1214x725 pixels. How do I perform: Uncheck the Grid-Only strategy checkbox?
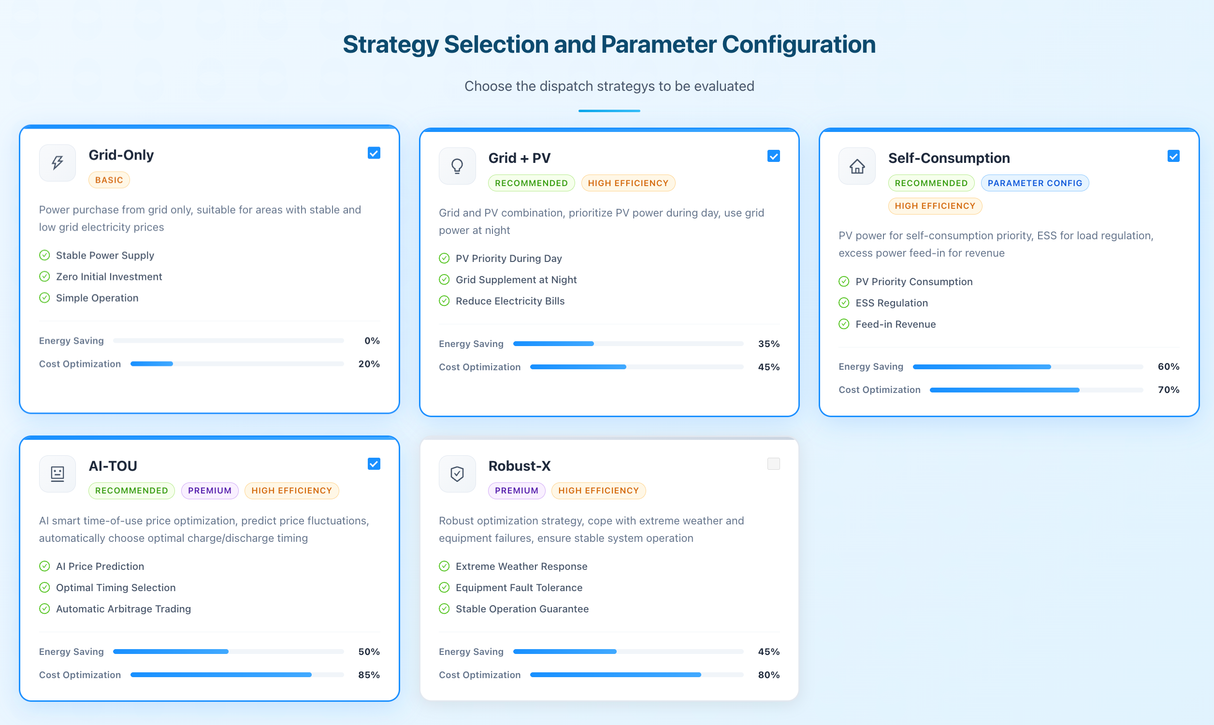point(374,153)
